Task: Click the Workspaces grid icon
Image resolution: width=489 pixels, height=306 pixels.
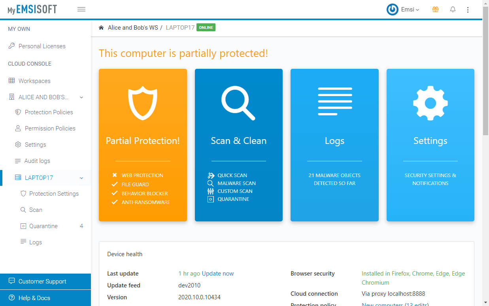Action: (11, 81)
